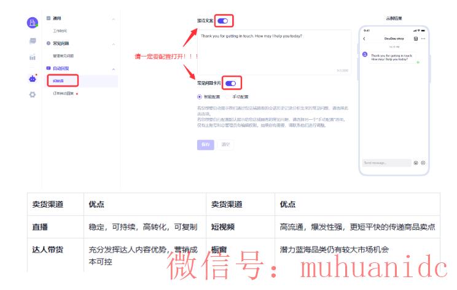Click the 稳定，可持续，高转化，可复制 cell

point(145,227)
